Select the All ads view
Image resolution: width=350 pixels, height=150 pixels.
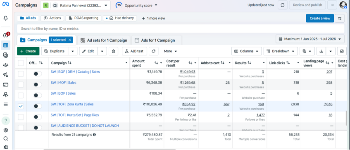click(28, 18)
